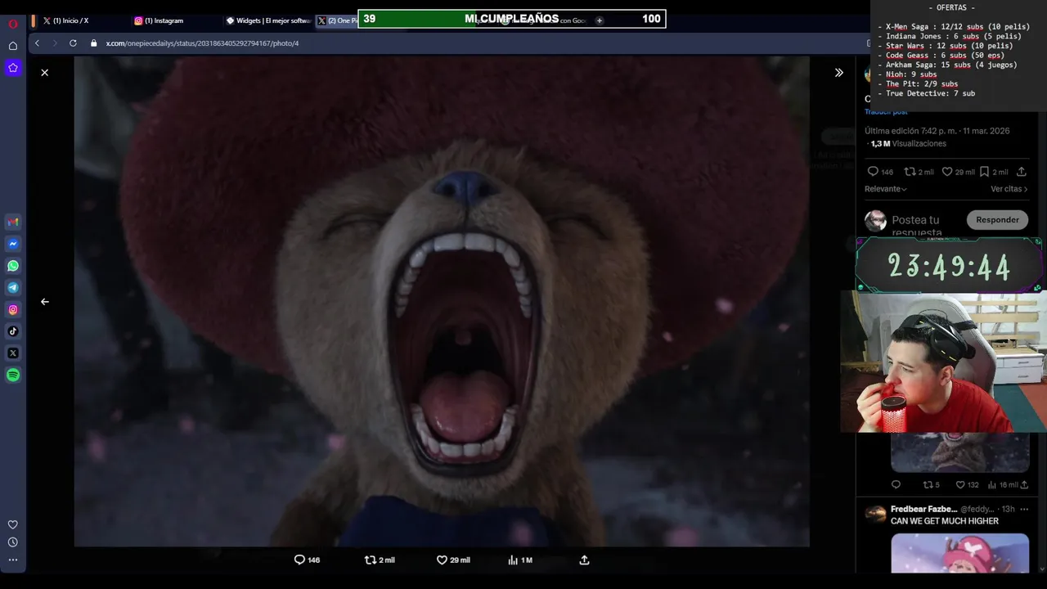Open sidebar three-dot settings
The height and width of the screenshot is (589, 1047).
(x=13, y=560)
